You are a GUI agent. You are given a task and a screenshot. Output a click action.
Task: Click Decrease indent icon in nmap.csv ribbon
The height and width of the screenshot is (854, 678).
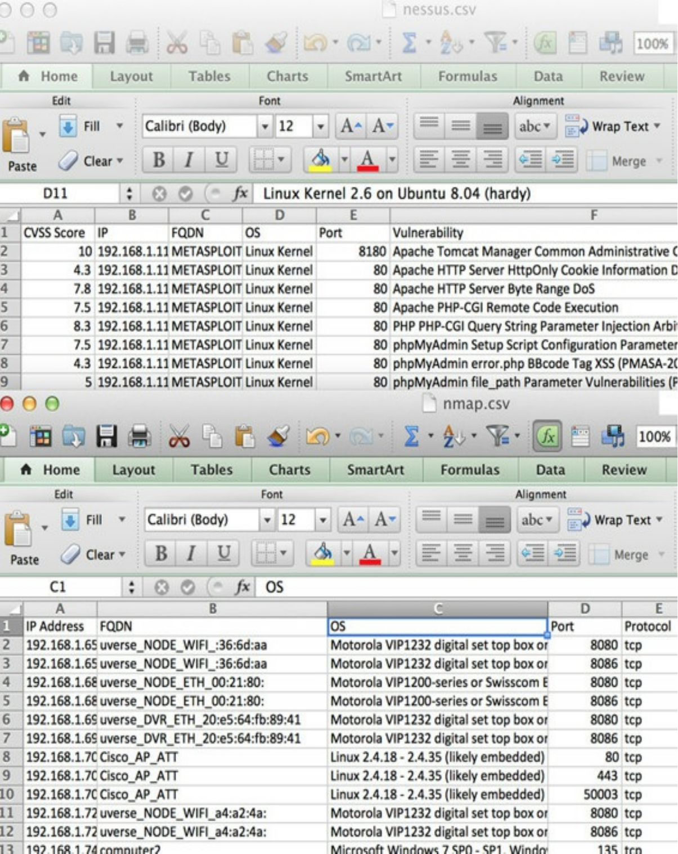(532, 554)
